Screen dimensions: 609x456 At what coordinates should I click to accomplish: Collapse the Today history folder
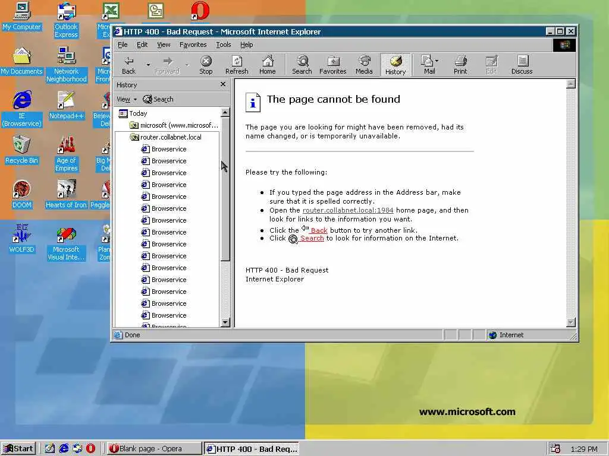click(133, 113)
